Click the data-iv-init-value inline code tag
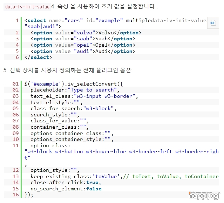Image resolution: width=224 pixels, height=203 pixels. (x=27, y=7)
